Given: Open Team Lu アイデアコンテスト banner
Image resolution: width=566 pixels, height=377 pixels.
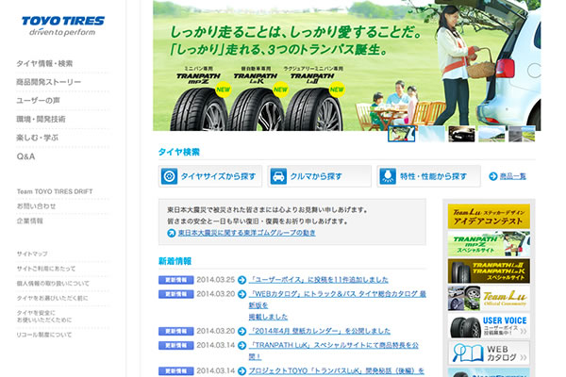Looking at the screenshot, I should click(x=489, y=217).
